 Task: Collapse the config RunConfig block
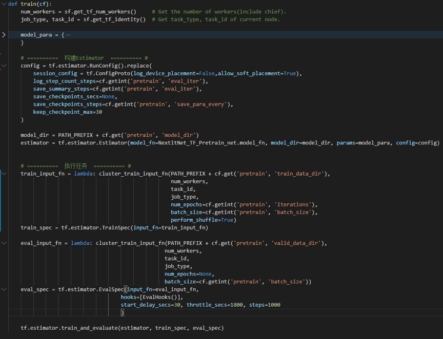tap(4, 66)
